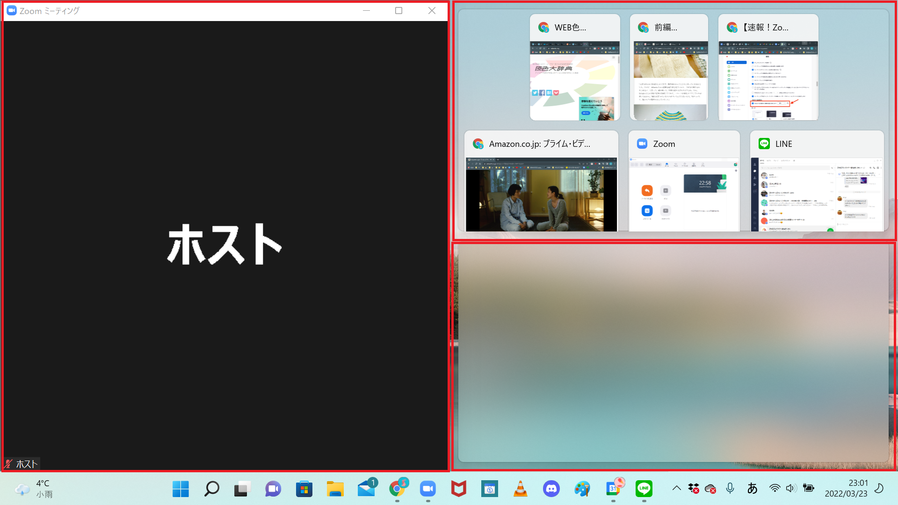Viewport: 898px width, 505px height.
Task: Pick the LINE window thumbnail
Action: 817,194
